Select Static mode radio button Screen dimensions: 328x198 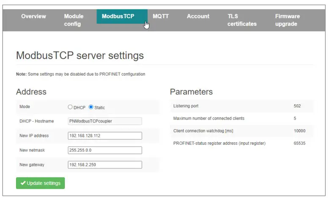click(91, 107)
